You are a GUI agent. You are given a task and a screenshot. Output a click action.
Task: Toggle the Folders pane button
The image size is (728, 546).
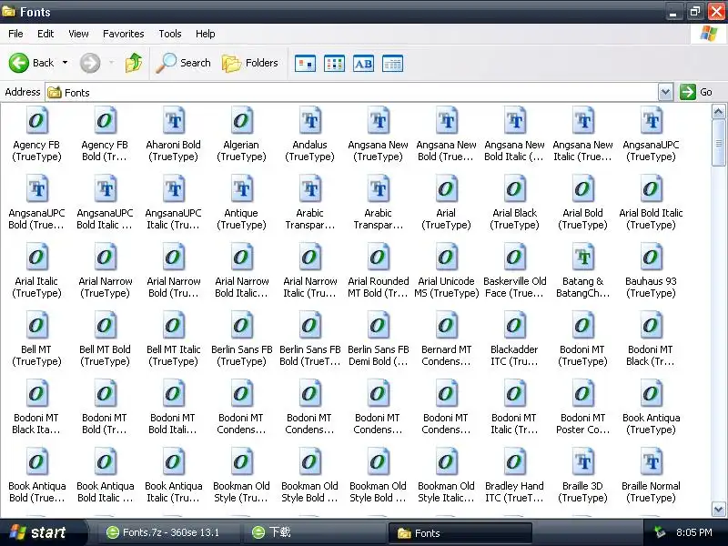pyautogui.click(x=249, y=63)
